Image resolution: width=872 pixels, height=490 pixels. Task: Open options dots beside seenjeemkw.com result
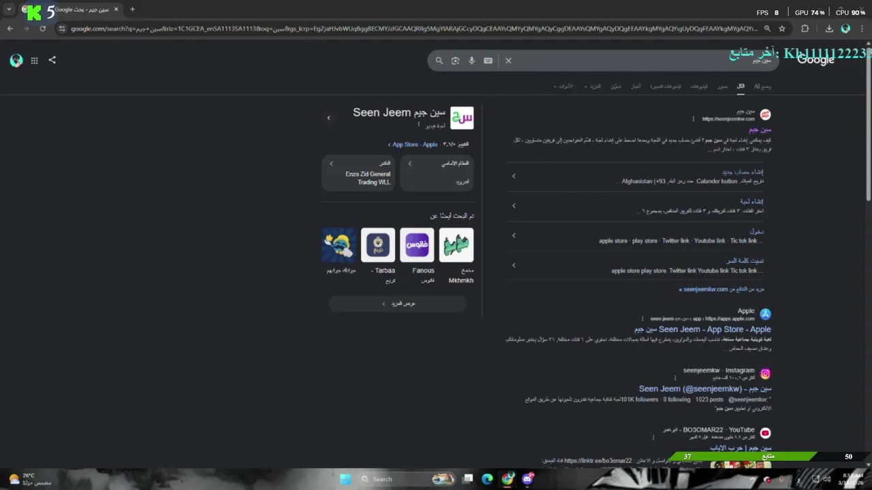tap(694, 119)
